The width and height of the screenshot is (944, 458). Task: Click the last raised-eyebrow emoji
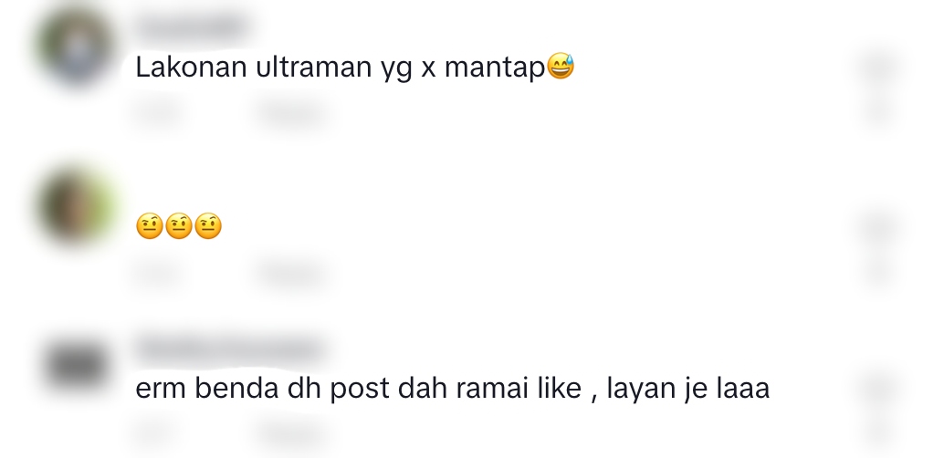tap(208, 226)
